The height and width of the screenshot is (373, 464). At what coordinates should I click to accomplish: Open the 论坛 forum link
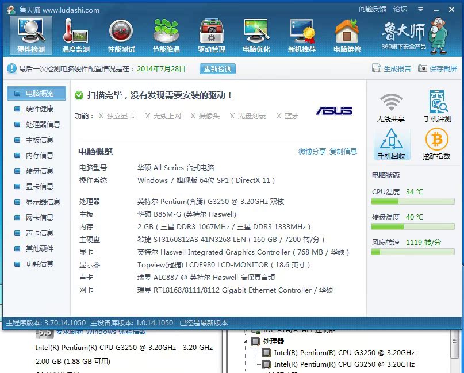pos(400,9)
